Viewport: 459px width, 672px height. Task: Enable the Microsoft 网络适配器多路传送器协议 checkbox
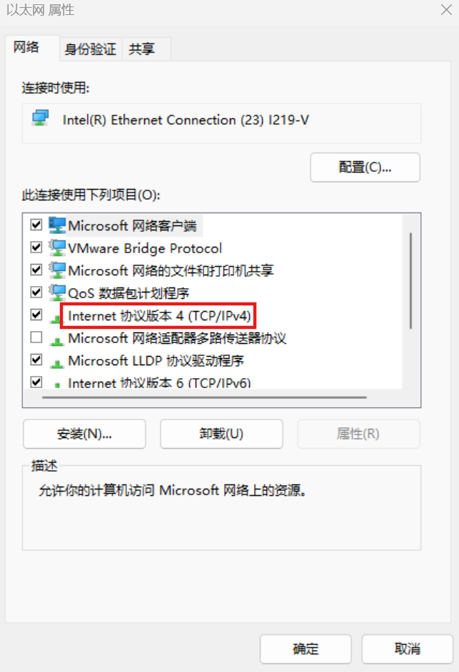pos(36,337)
